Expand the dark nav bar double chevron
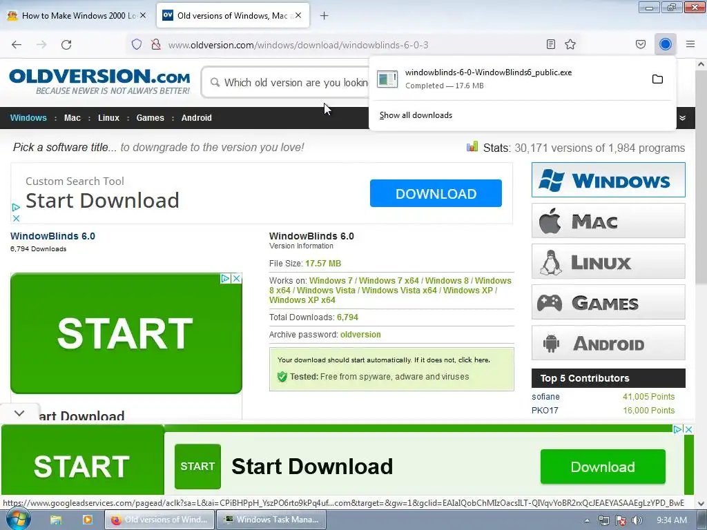Image resolution: width=707 pixels, height=530 pixels. click(x=683, y=118)
